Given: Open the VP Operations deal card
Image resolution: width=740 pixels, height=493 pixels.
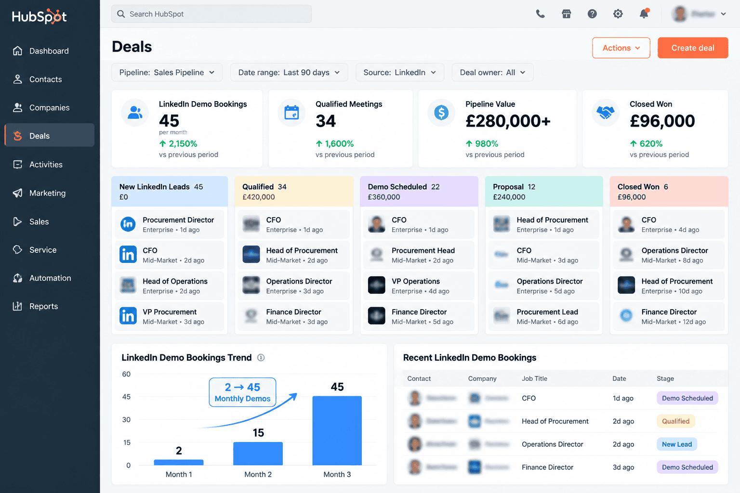Looking at the screenshot, I should tap(419, 285).
